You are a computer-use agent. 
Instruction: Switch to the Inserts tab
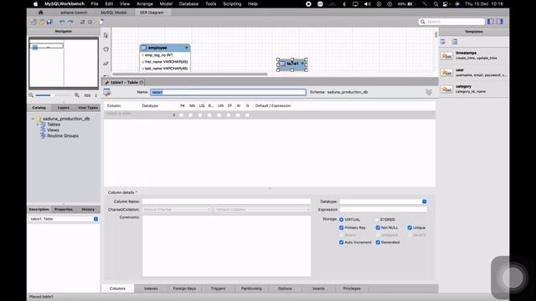click(318, 288)
